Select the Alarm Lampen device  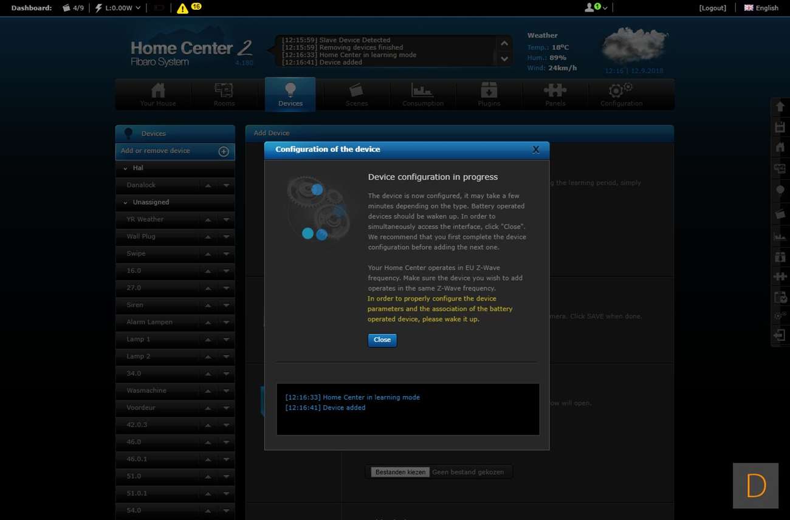click(x=149, y=322)
